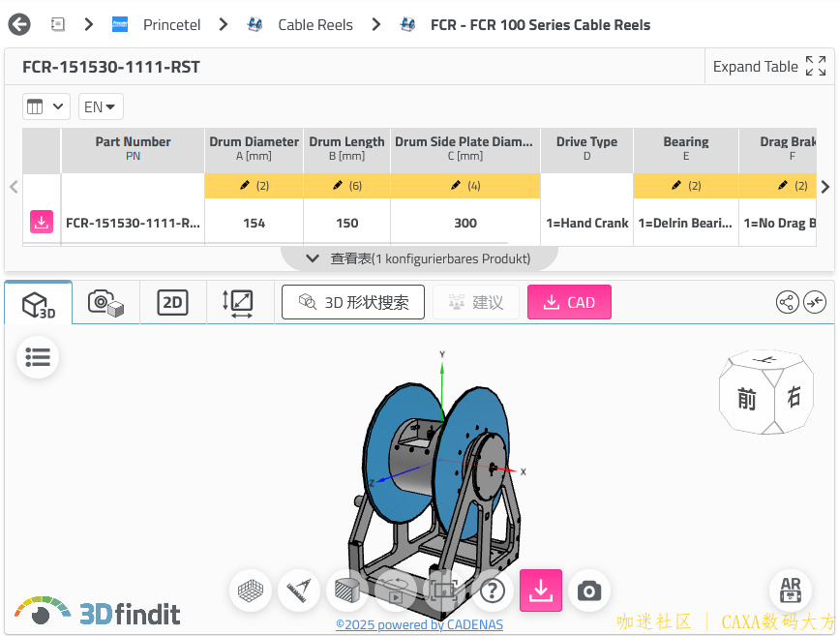Click the Cable Reels reel icon in breadcrumb
Viewport: 839px width, 636px height.
click(x=255, y=24)
